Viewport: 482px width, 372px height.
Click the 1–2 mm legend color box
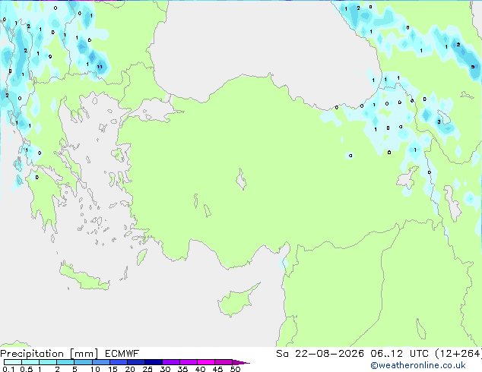coord(48,362)
